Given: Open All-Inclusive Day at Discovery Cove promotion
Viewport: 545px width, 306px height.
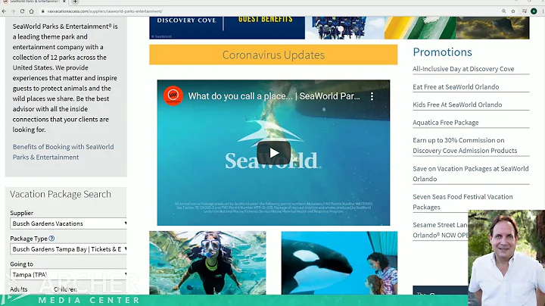Looking at the screenshot, I should click(463, 69).
